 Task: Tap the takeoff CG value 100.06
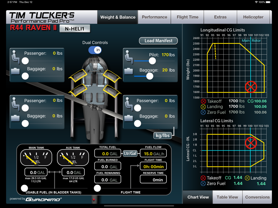(260, 101)
